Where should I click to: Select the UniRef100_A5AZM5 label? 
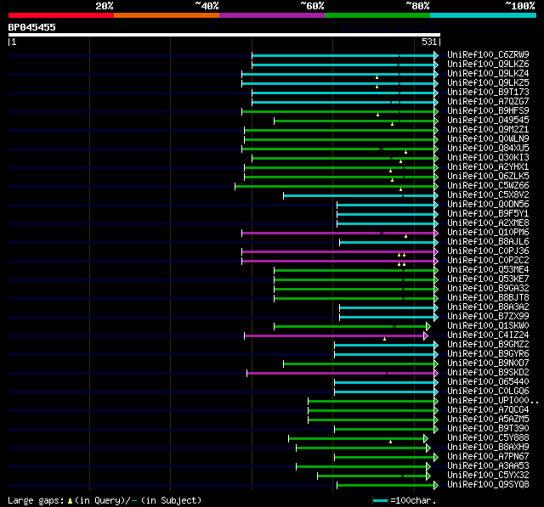488,420
